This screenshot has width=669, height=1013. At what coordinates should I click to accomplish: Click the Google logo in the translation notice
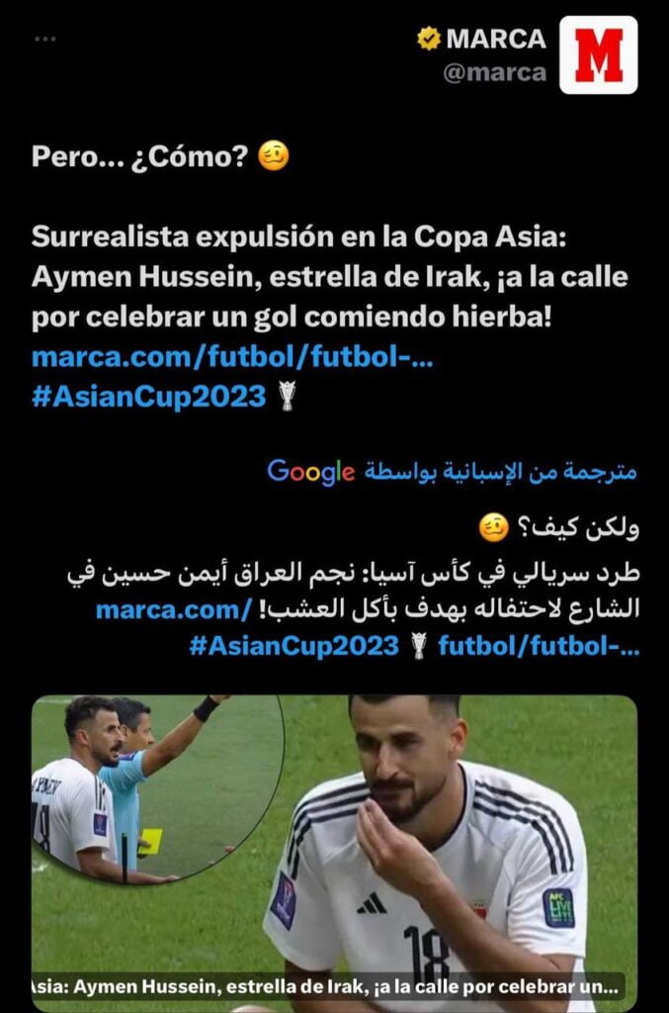click(x=311, y=472)
